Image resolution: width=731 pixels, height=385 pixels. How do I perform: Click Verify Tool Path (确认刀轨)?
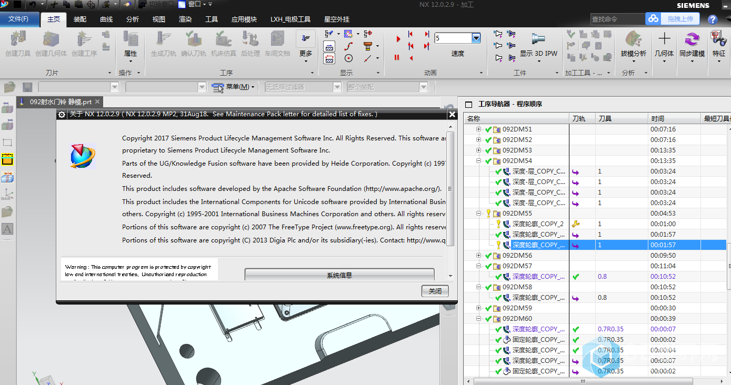coord(194,44)
